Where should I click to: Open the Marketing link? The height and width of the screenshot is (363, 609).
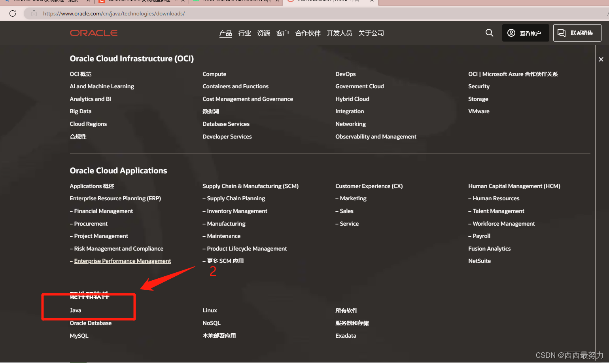click(x=353, y=198)
